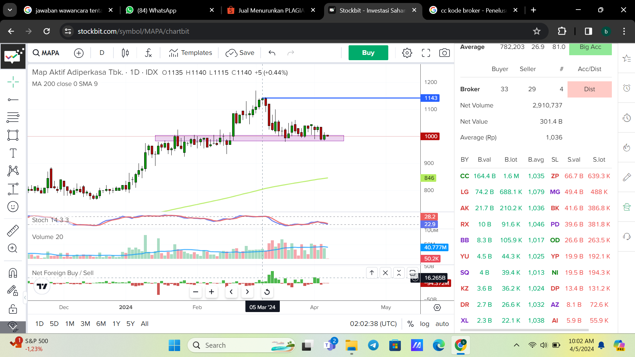Screen dimensions: 635x357
Task: Open hot list flame icon
Action: coord(627,147)
